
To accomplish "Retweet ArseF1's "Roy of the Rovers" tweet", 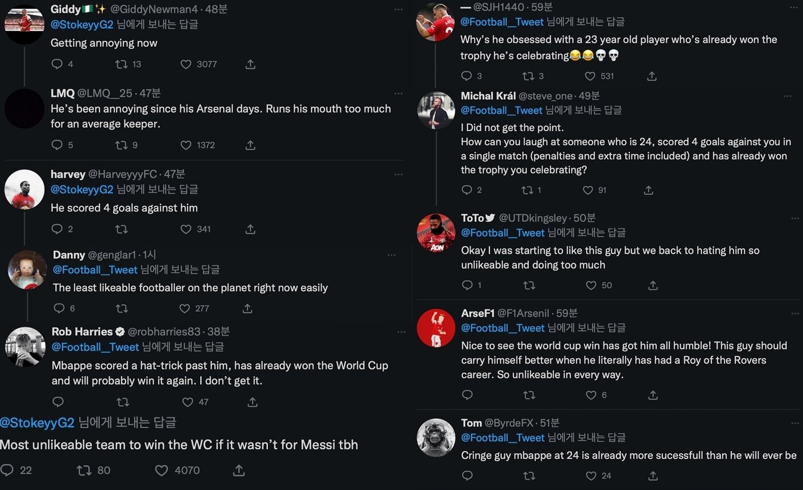I will (529, 395).
